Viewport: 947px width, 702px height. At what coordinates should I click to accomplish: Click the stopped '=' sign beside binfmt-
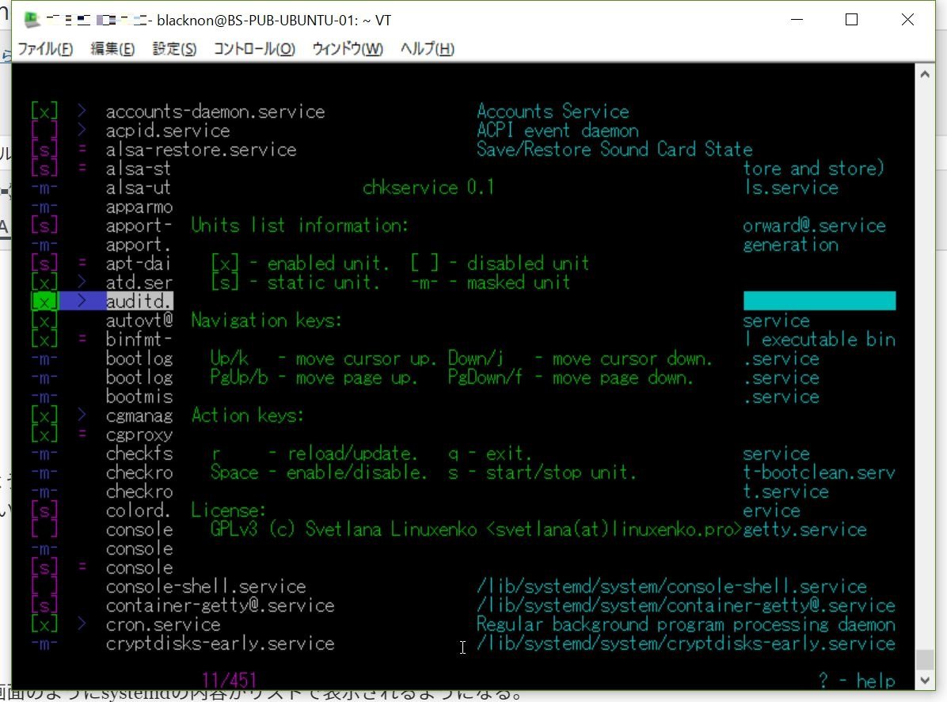point(82,339)
